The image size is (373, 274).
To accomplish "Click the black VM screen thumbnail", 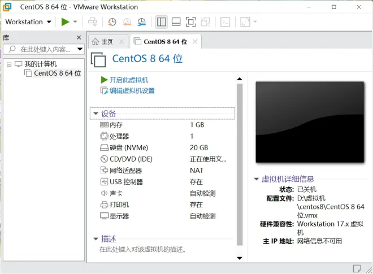I will point(310,122).
